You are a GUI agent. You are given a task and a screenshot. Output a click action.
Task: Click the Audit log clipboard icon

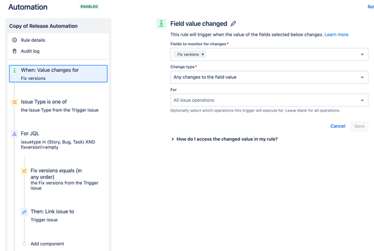[x=14, y=51]
